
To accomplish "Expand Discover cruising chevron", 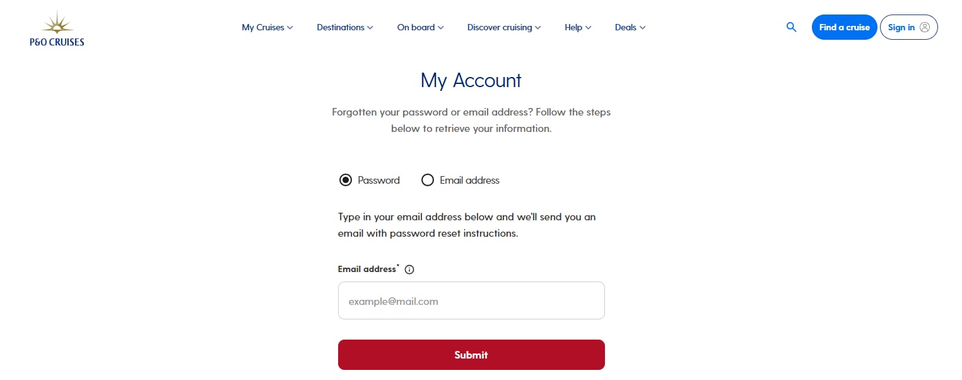I will 538,27.
